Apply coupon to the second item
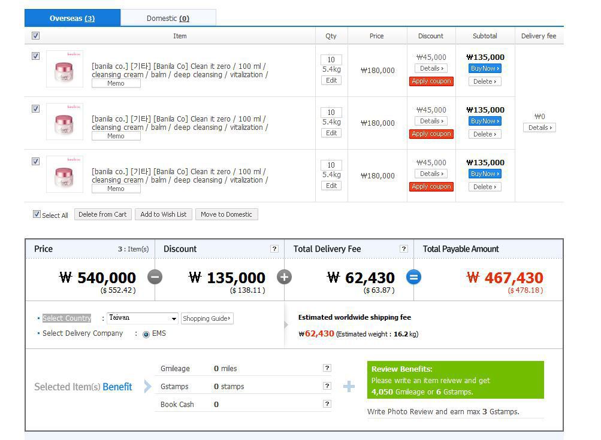The height and width of the screenshot is (440, 601). pos(431,134)
